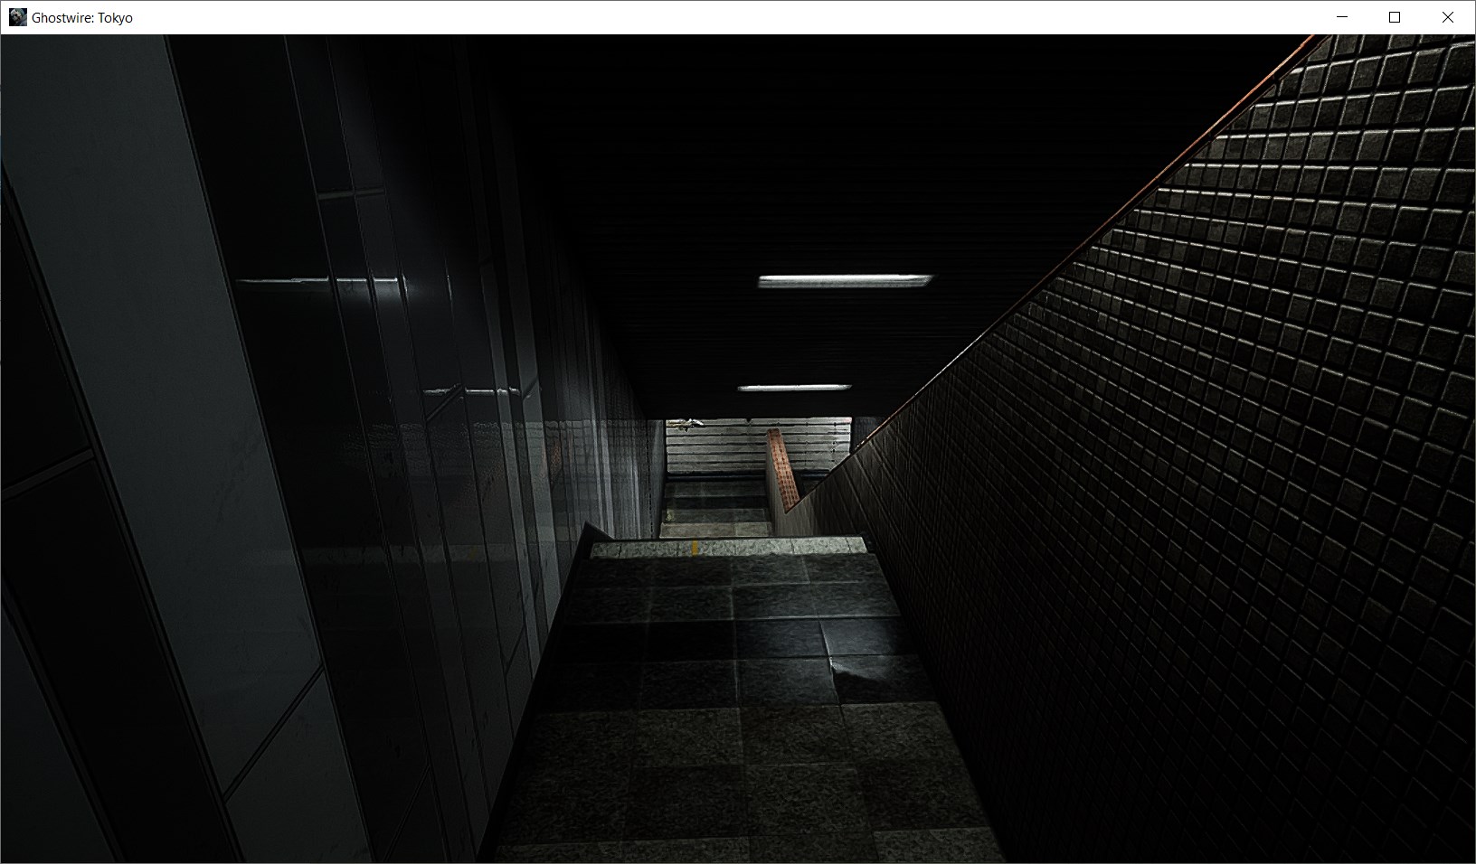
Task: Click an empty area of the title bar
Action: [724, 17]
